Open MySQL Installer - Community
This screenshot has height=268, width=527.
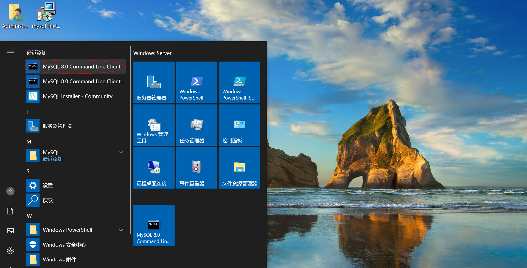point(75,96)
